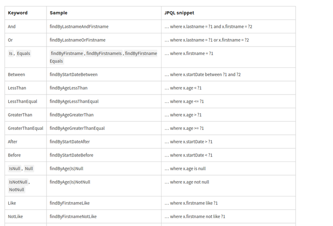Click the Or keyword cell

10,40
